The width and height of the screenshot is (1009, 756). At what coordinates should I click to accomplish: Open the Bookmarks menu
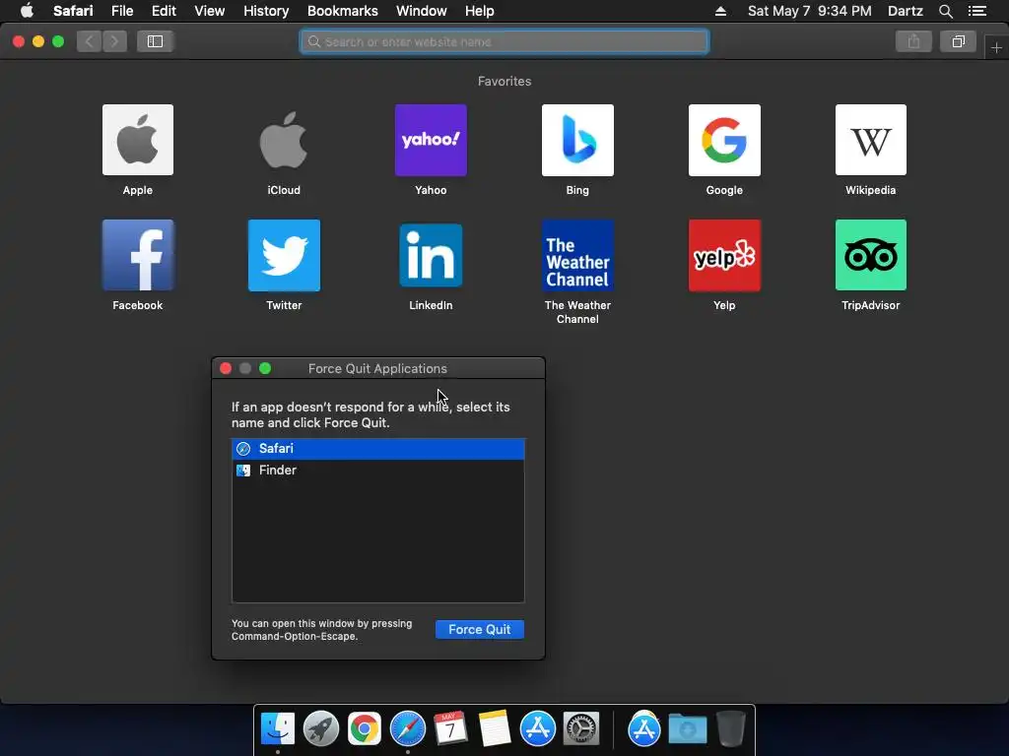[x=342, y=11]
